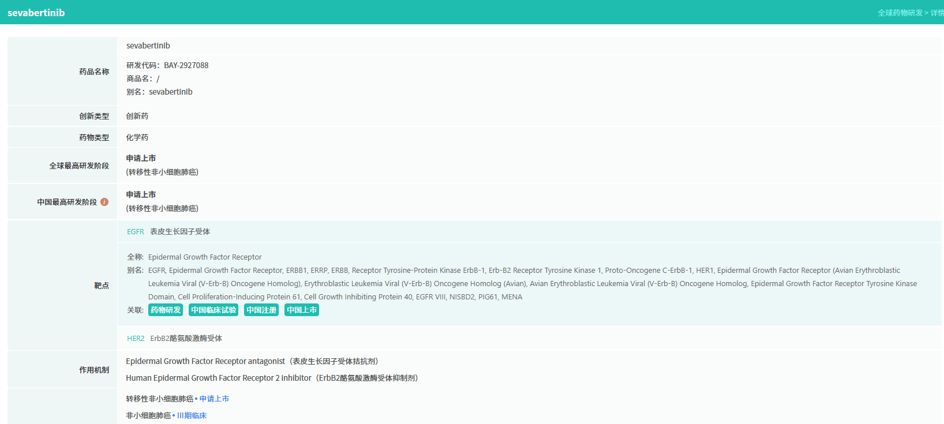The height and width of the screenshot is (424, 944).
Task: Select the 中国上市 tag button
Action: pyautogui.click(x=302, y=310)
